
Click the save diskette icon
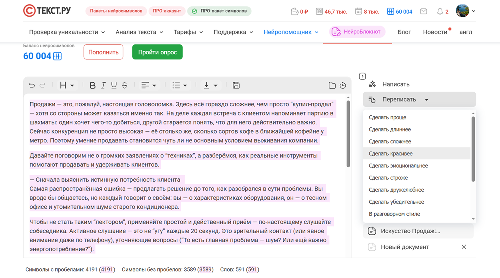(x=236, y=85)
